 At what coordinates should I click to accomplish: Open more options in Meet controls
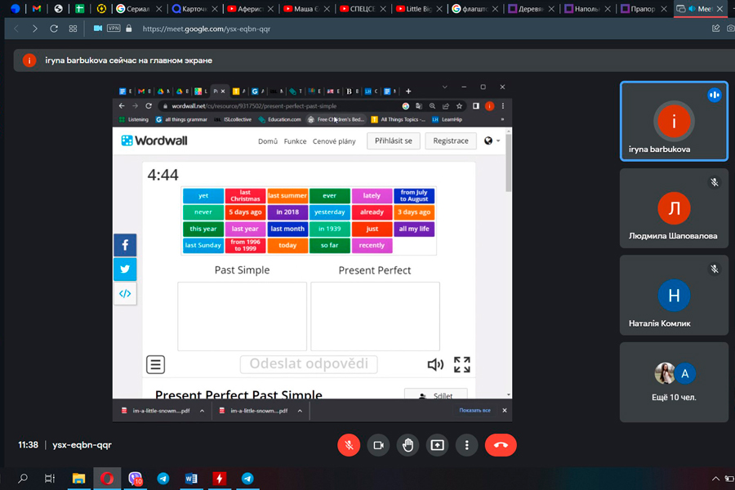466,445
